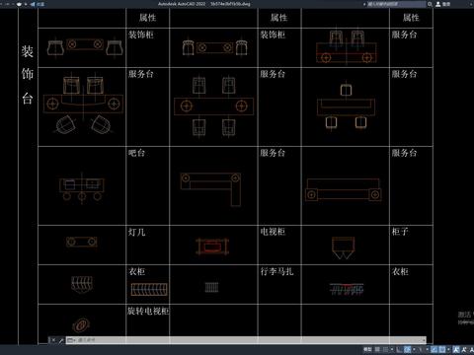Screen dimensions: 474x355
Task: Focus the title bar search field
Action: coord(397,4)
